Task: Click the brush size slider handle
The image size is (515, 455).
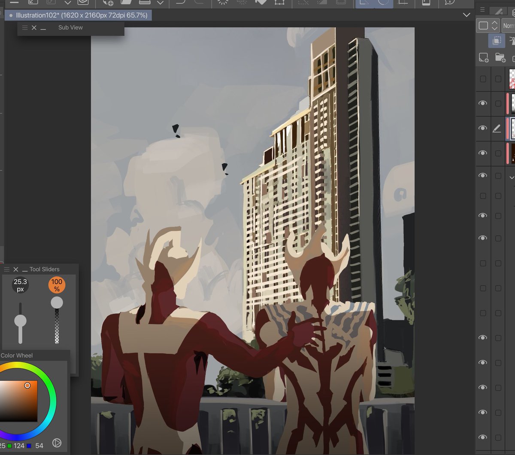Action: click(20, 321)
